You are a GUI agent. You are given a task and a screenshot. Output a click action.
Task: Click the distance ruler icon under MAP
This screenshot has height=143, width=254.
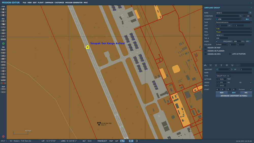tap(3, 92)
